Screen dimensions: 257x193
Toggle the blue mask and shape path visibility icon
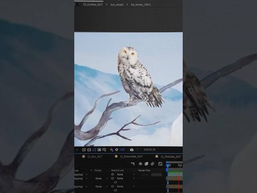[x=94, y=150]
